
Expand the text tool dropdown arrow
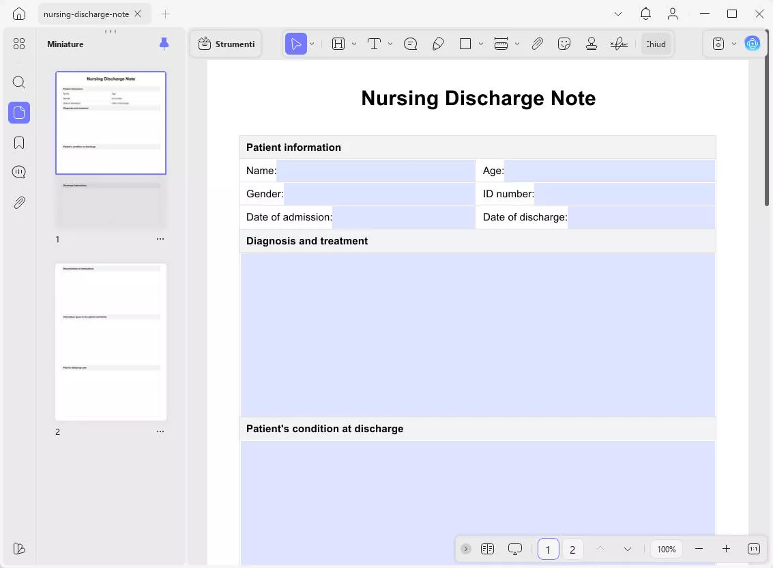click(390, 44)
